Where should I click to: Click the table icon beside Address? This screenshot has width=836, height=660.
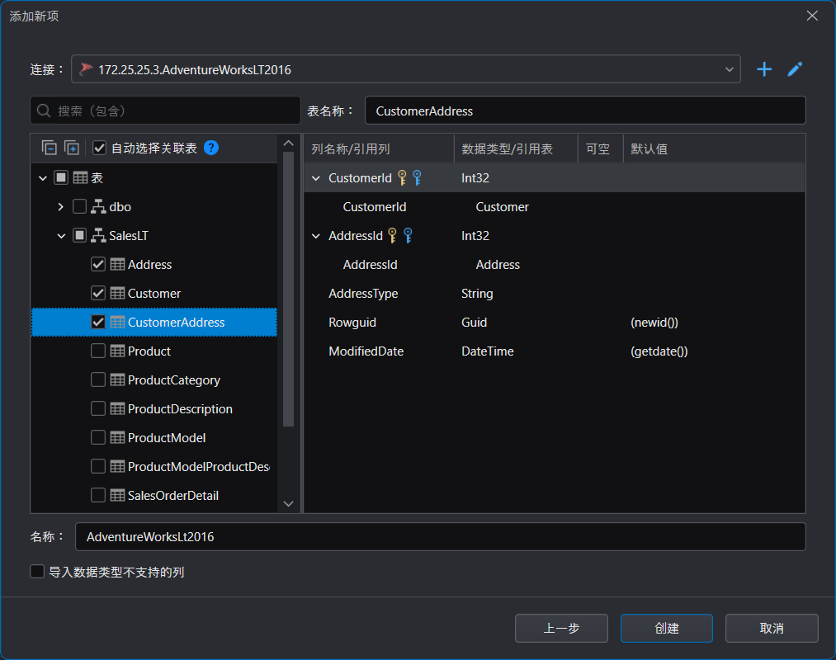117,265
